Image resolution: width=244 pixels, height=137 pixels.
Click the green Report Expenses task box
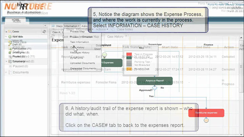pos(112,63)
